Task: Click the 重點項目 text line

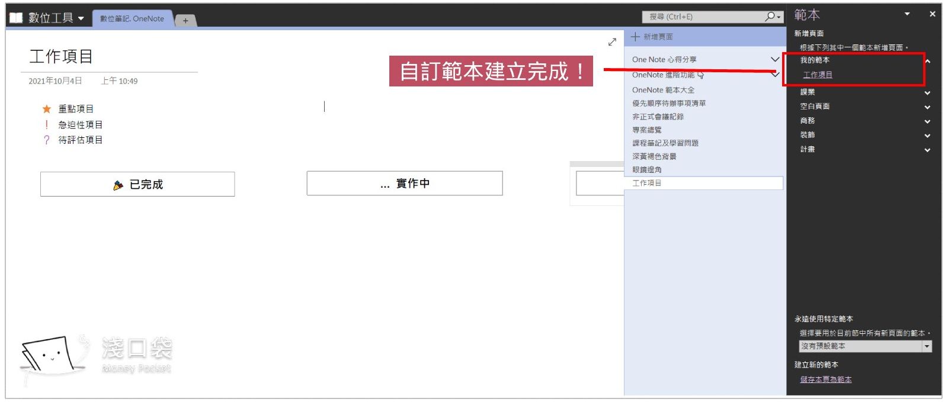Action: pos(76,109)
